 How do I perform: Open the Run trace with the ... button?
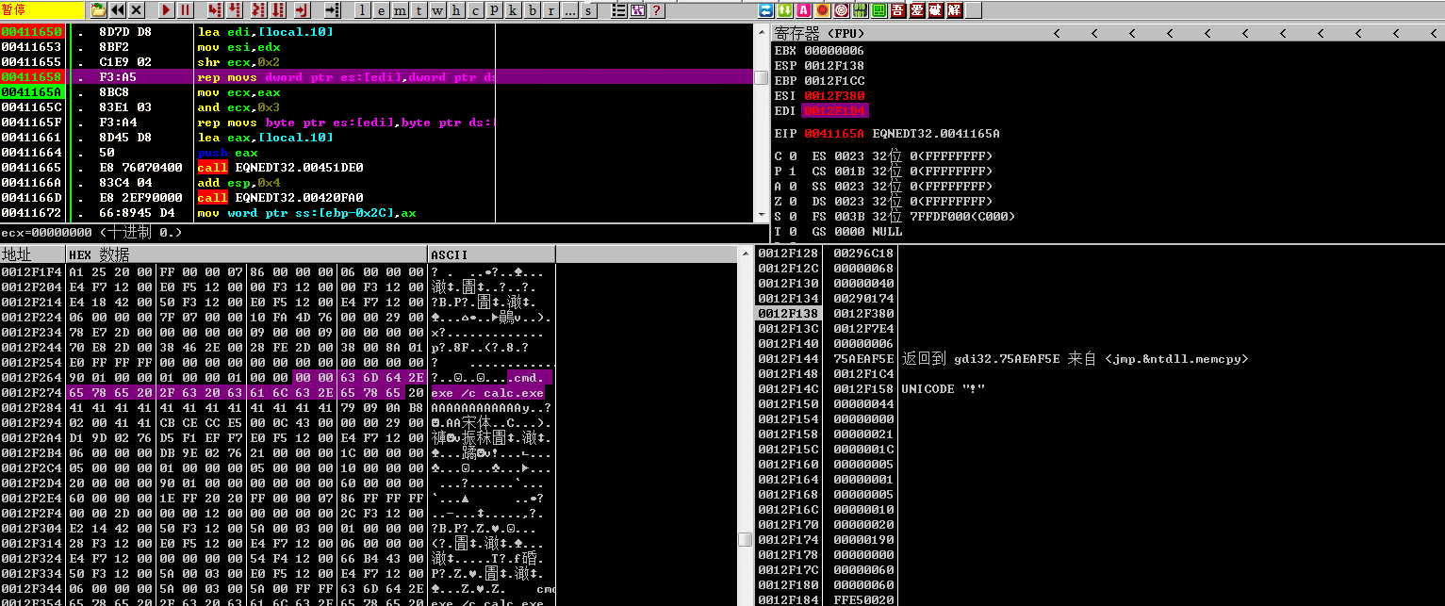pos(569,10)
